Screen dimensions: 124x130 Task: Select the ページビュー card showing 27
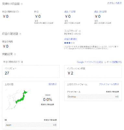[31, 71]
